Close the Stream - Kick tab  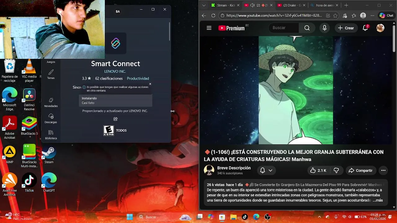[x=238, y=5]
